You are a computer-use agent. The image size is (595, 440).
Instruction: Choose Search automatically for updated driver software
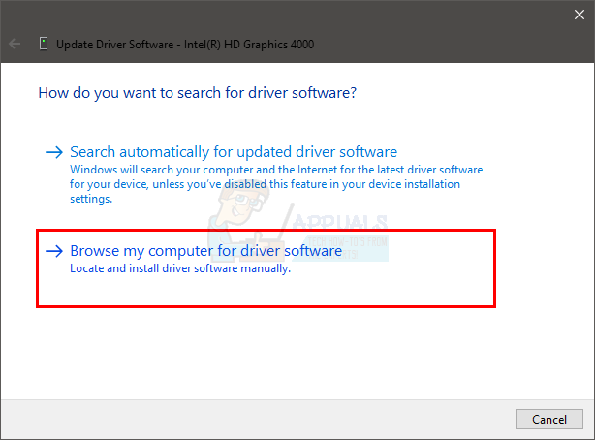[234, 152]
